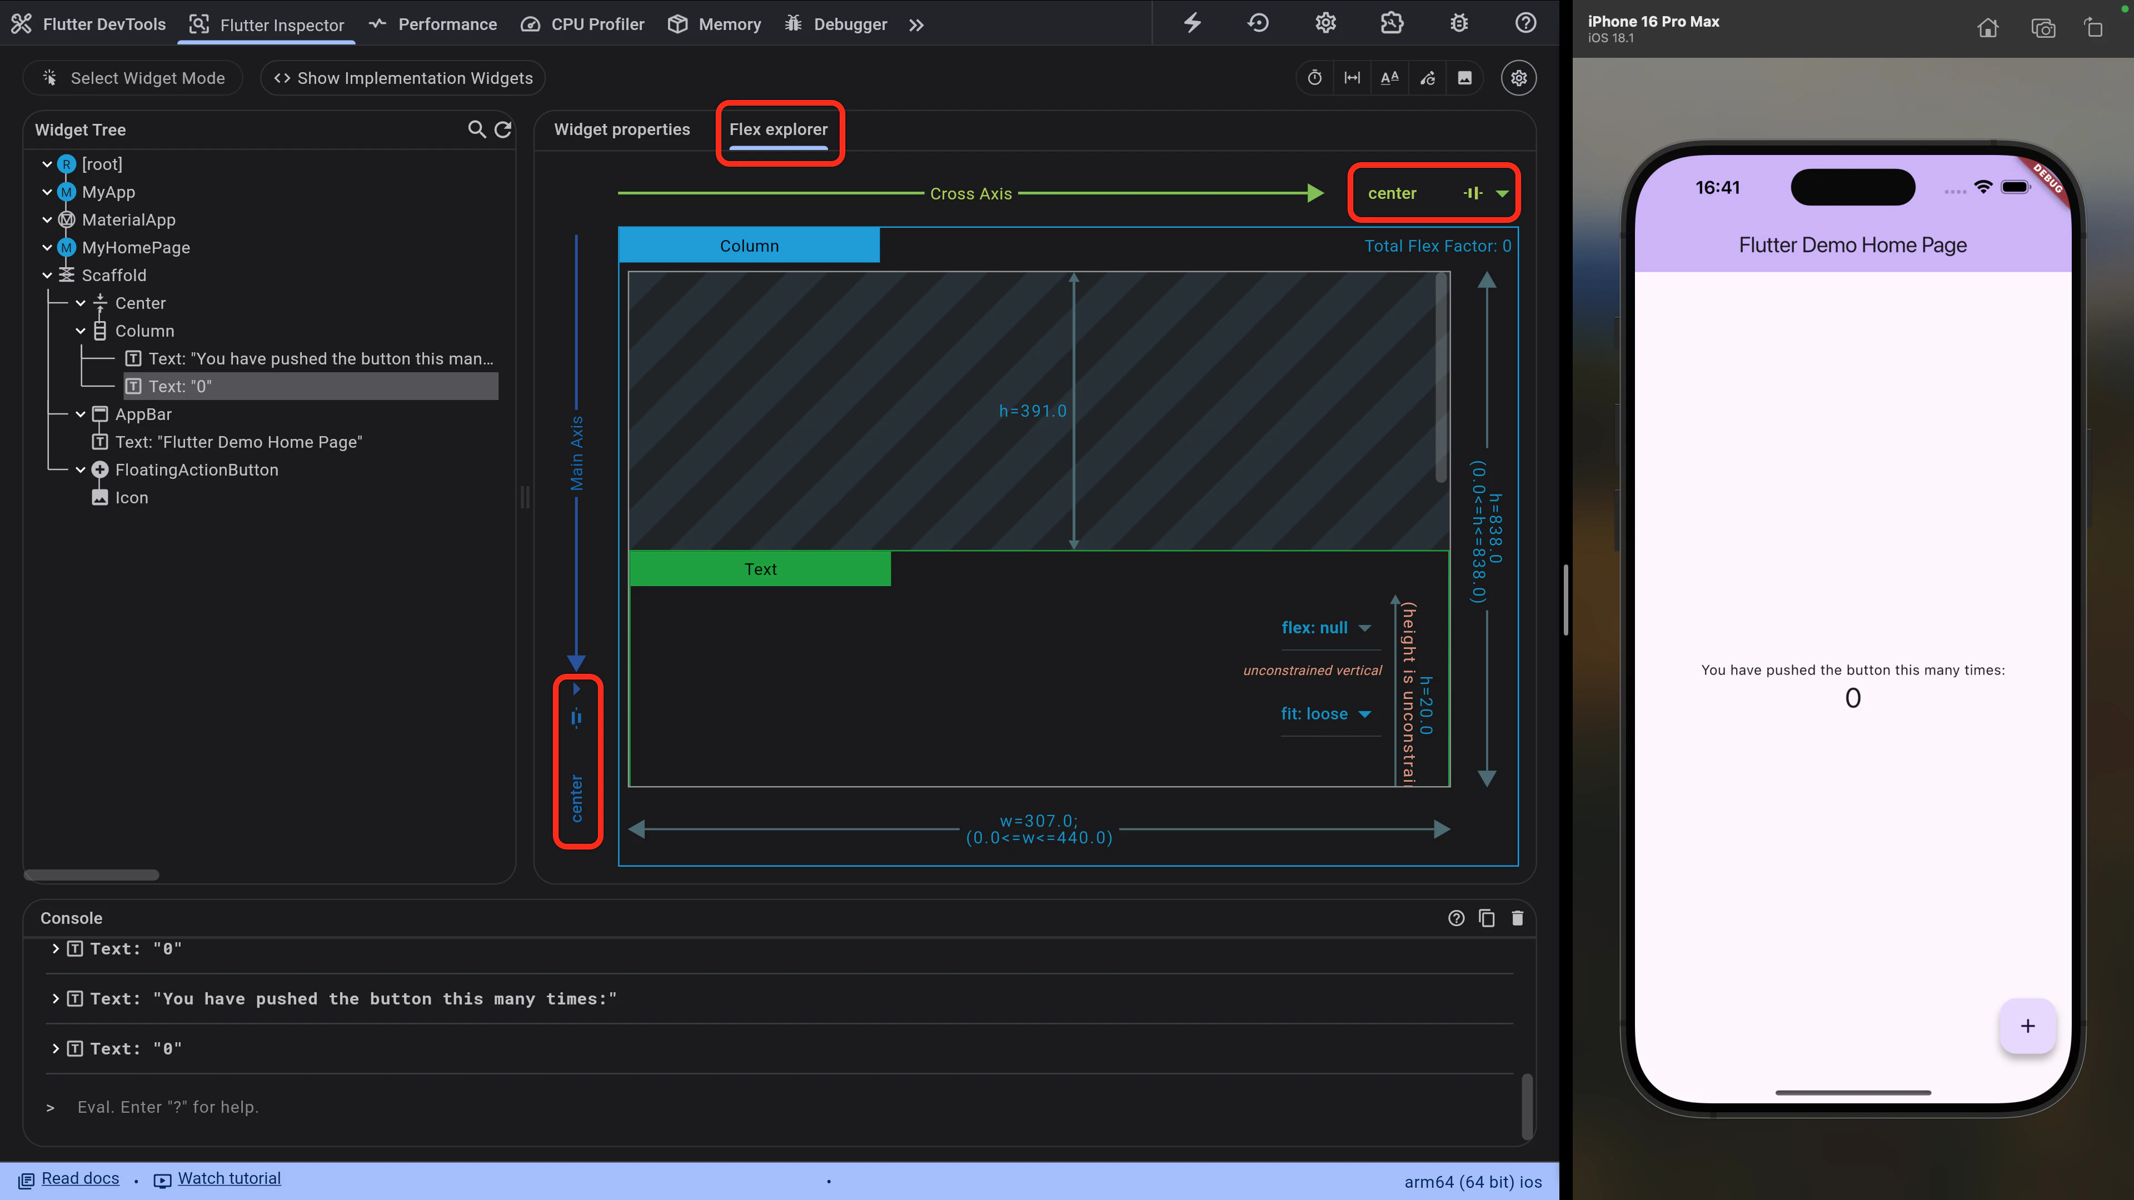The image size is (2134, 1200).
Task: Toggle Show Guidelines with the width icon
Action: (1352, 77)
